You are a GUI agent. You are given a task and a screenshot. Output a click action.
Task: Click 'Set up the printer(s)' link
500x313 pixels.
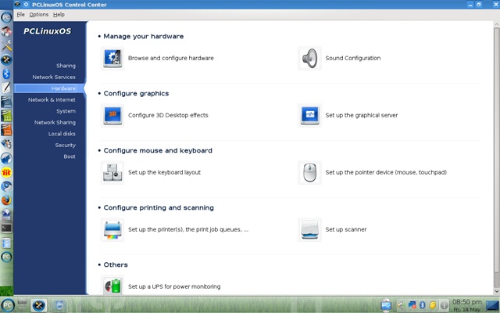(x=188, y=229)
